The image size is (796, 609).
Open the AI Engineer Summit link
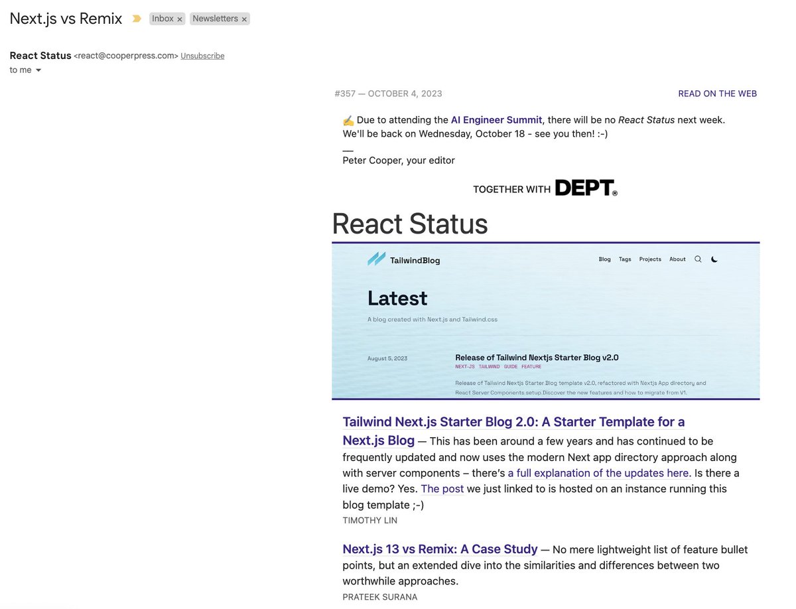click(496, 120)
